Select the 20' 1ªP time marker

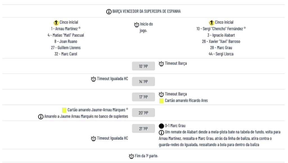143,113
